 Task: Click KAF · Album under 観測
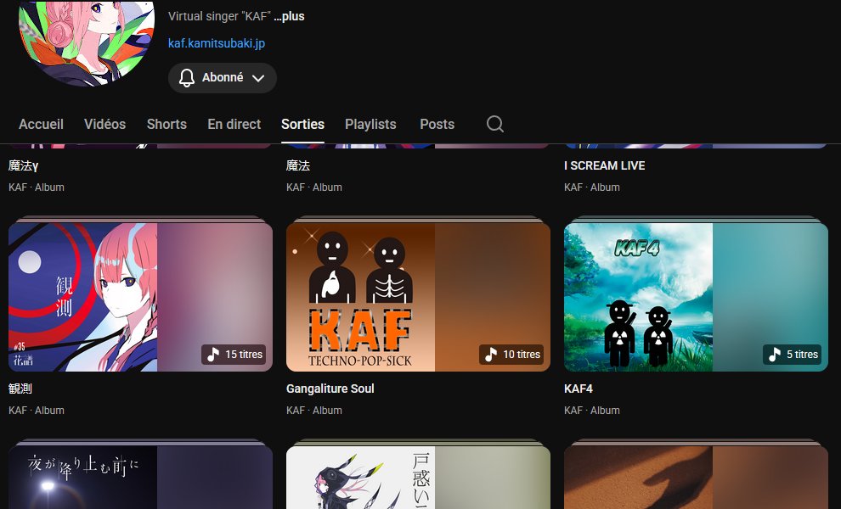click(37, 411)
